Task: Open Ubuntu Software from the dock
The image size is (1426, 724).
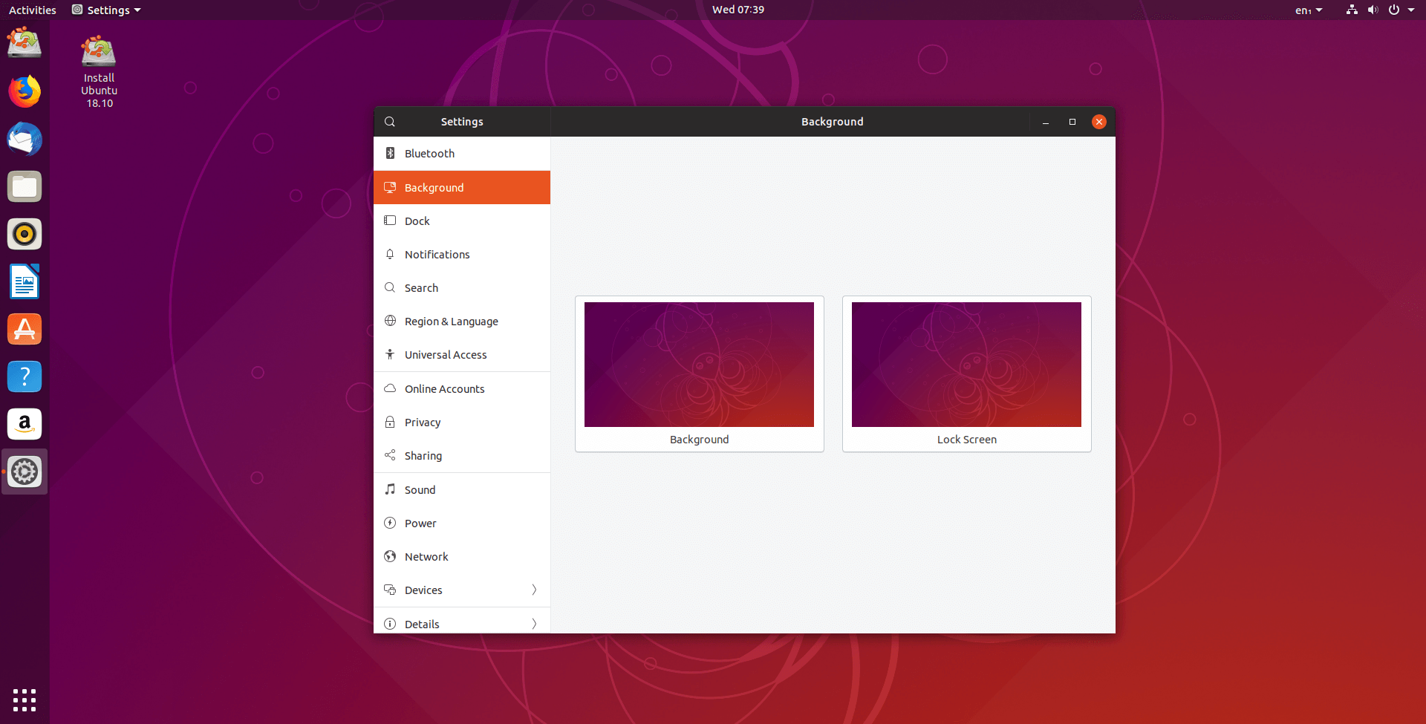Action: (x=25, y=329)
